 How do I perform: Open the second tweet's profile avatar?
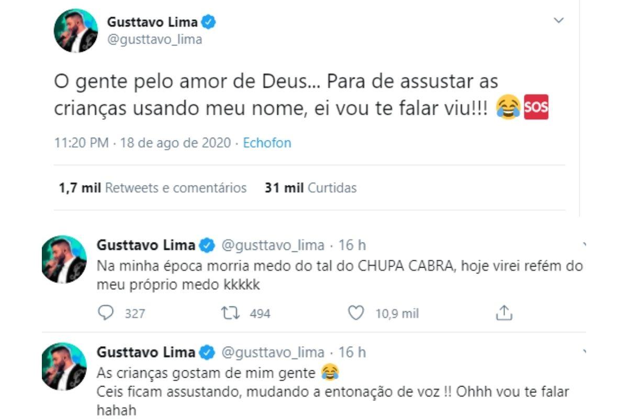tap(64, 259)
